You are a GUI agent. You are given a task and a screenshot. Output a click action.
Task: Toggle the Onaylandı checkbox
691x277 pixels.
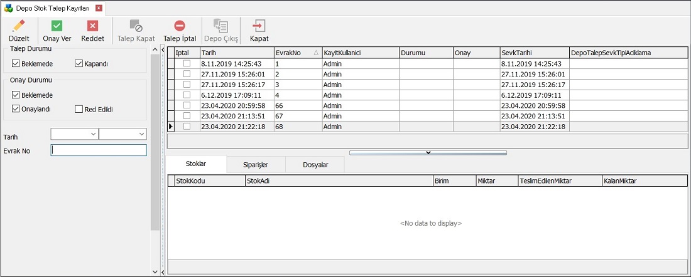[16, 108]
